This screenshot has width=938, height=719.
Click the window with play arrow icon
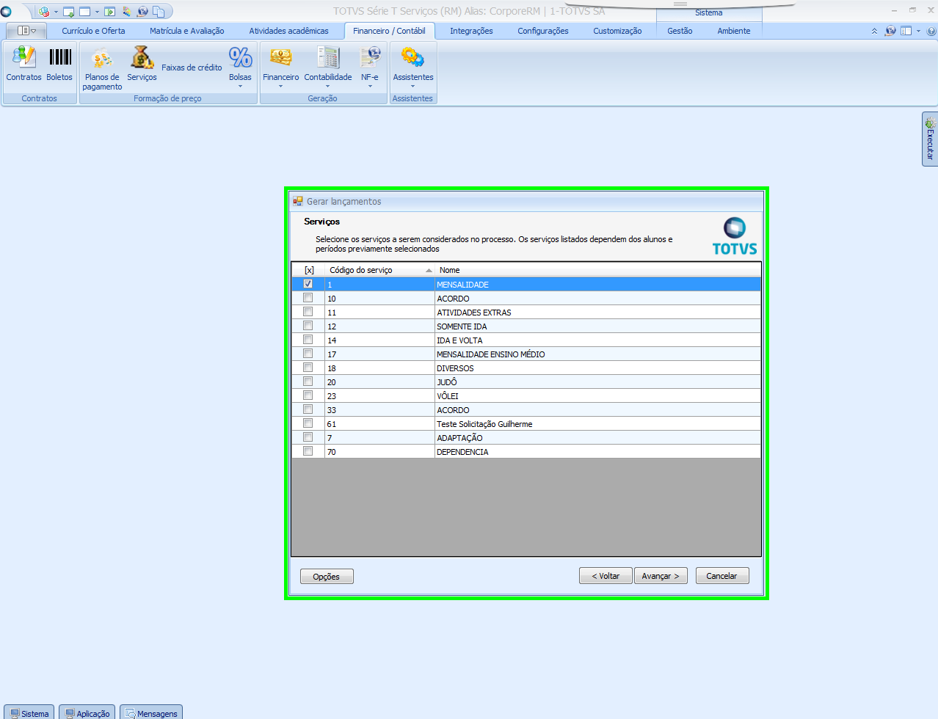click(x=110, y=12)
